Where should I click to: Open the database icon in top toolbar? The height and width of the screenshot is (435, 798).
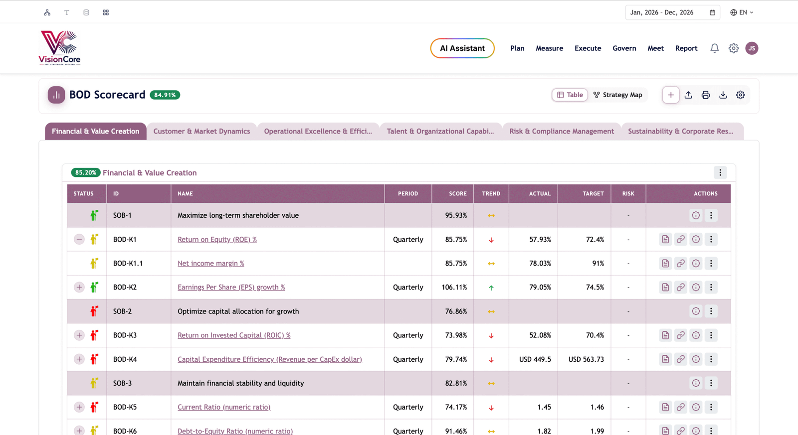coord(86,12)
